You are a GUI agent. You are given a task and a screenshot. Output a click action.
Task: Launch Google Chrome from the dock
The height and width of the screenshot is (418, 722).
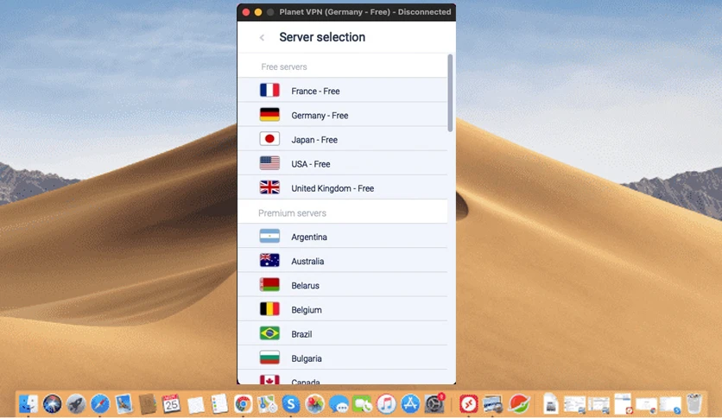point(244,404)
